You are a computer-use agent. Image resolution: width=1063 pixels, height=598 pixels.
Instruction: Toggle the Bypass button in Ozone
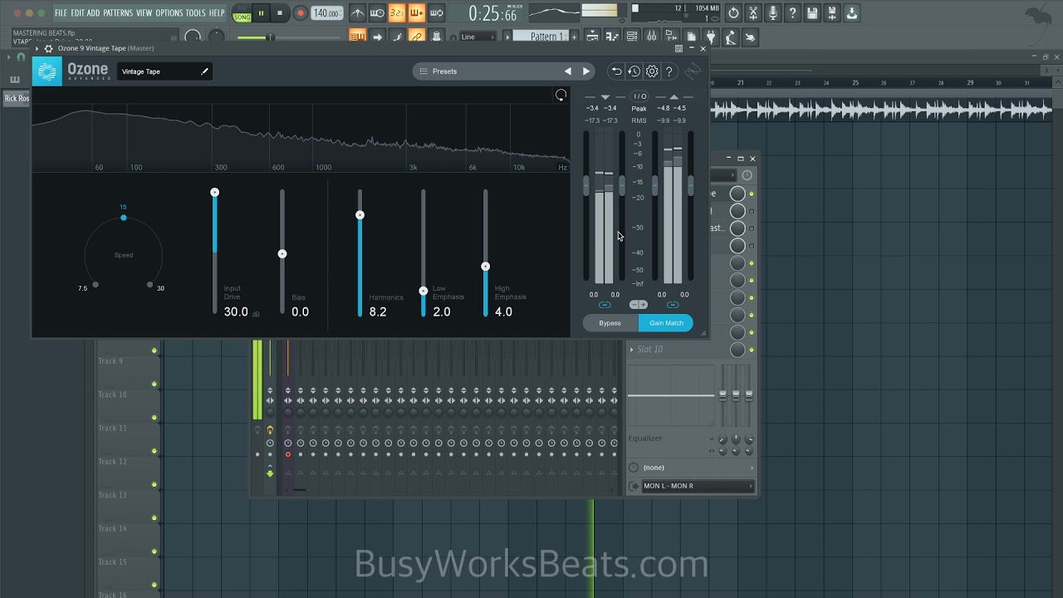610,323
